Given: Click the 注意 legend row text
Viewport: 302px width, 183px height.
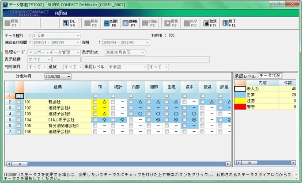Looking at the screenshot, I should [251, 101].
